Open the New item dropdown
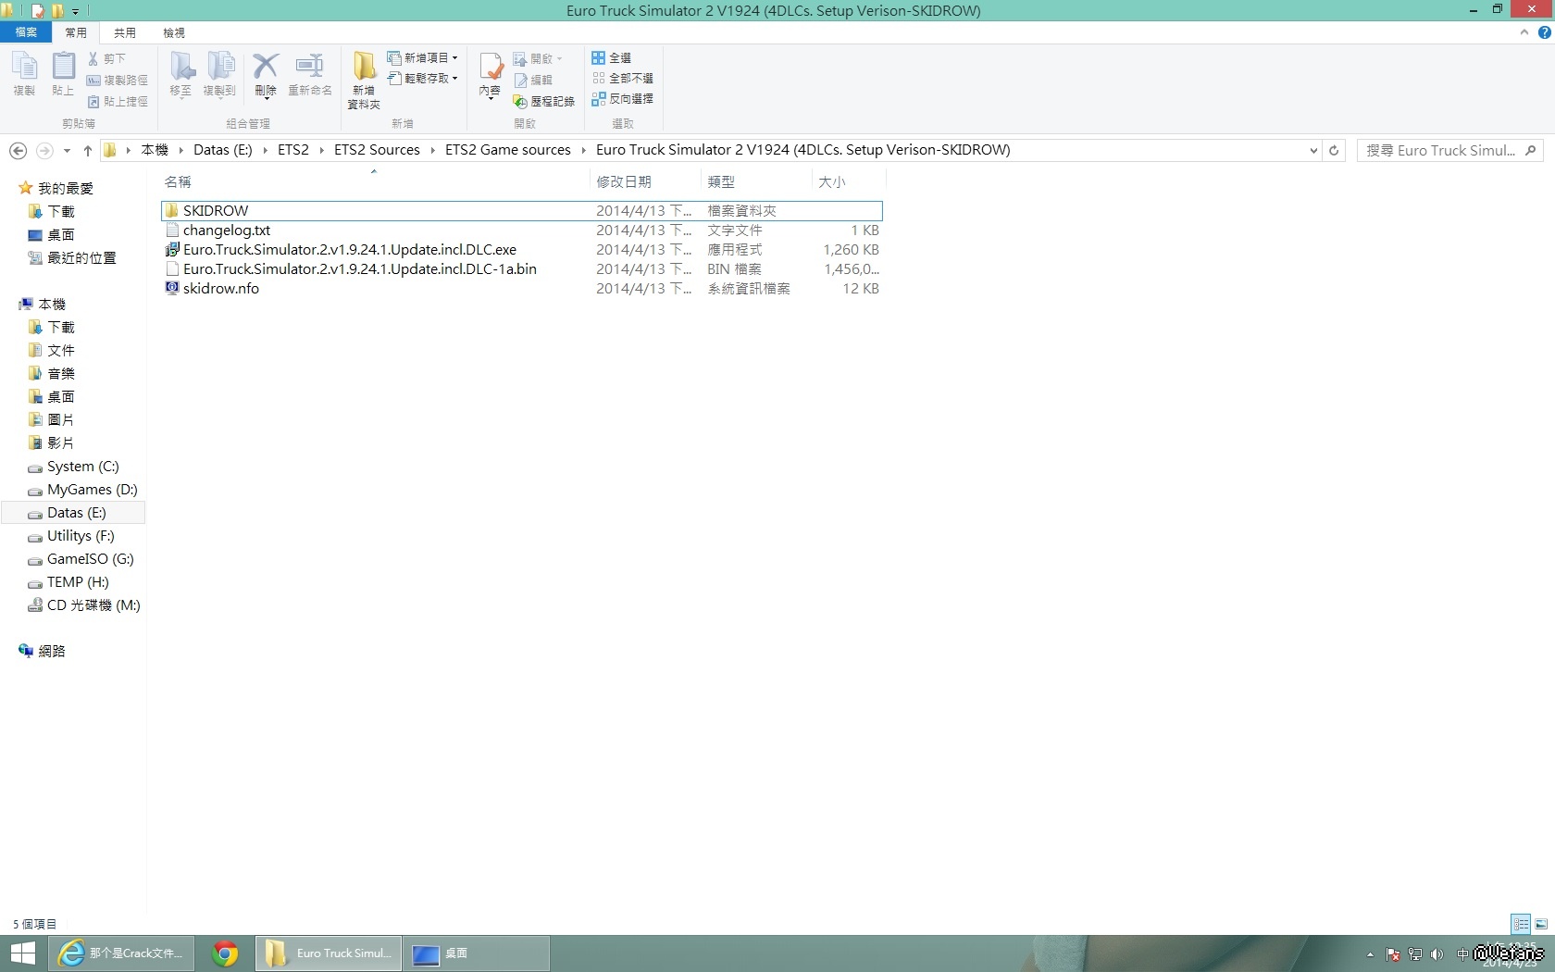This screenshot has width=1555, height=972. pos(422,58)
